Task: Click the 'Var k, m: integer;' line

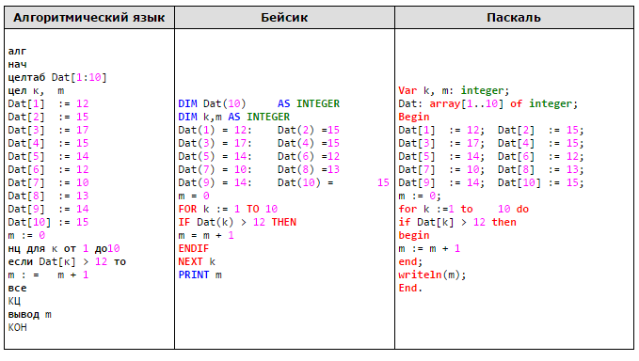Action: pyautogui.click(x=454, y=90)
